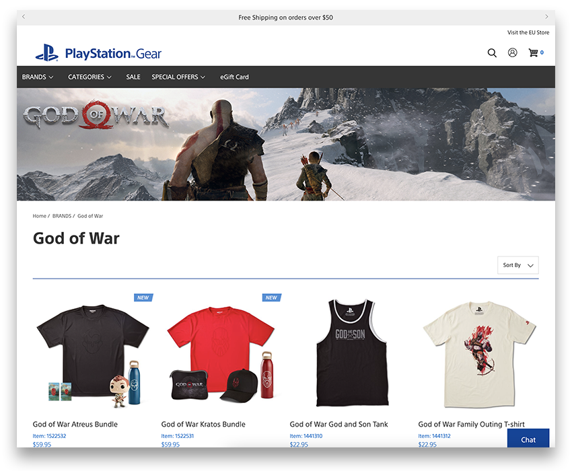Expand the BRANDS menu

pos(38,77)
